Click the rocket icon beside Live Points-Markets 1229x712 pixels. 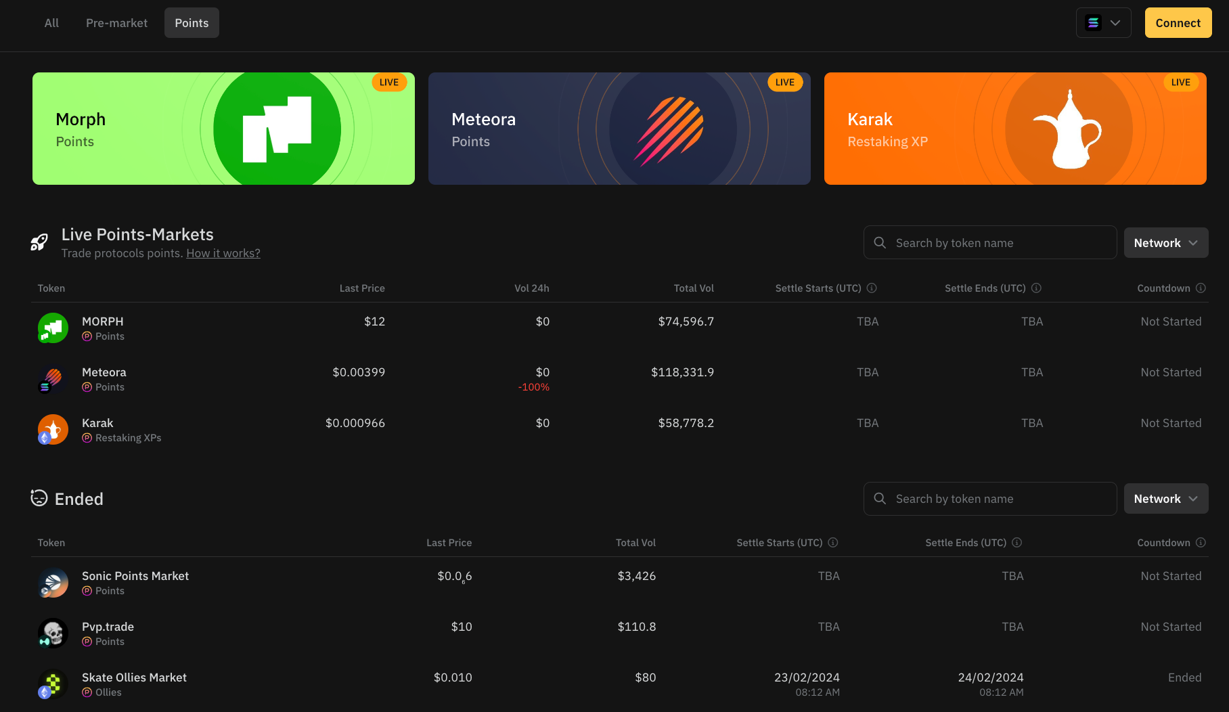tap(39, 242)
